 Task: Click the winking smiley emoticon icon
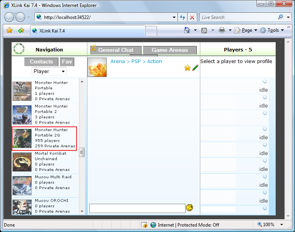coord(189,208)
